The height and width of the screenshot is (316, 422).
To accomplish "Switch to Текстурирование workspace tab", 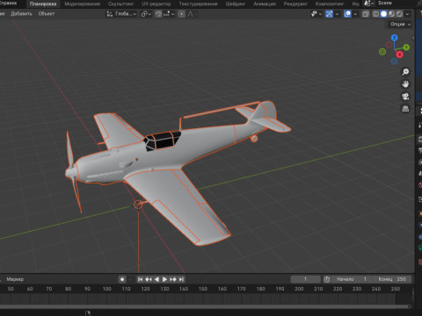I will tap(198, 4).
